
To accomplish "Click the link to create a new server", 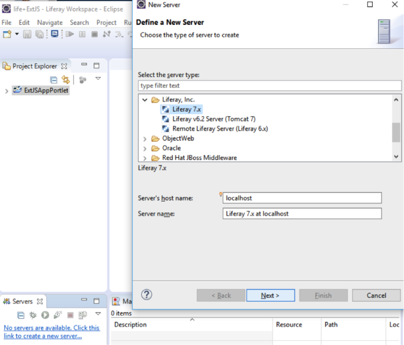I will pos(51,332).
